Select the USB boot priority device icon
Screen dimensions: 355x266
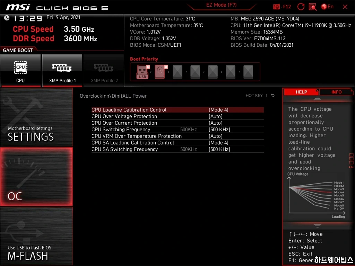pyautogui.click(x=142, y=72)
